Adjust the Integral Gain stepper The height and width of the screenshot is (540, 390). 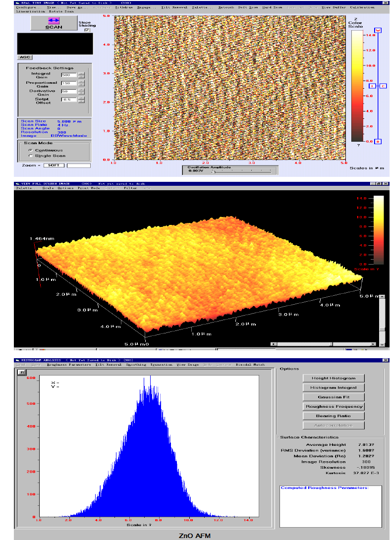pyautogui.click(x=82, y=75)
